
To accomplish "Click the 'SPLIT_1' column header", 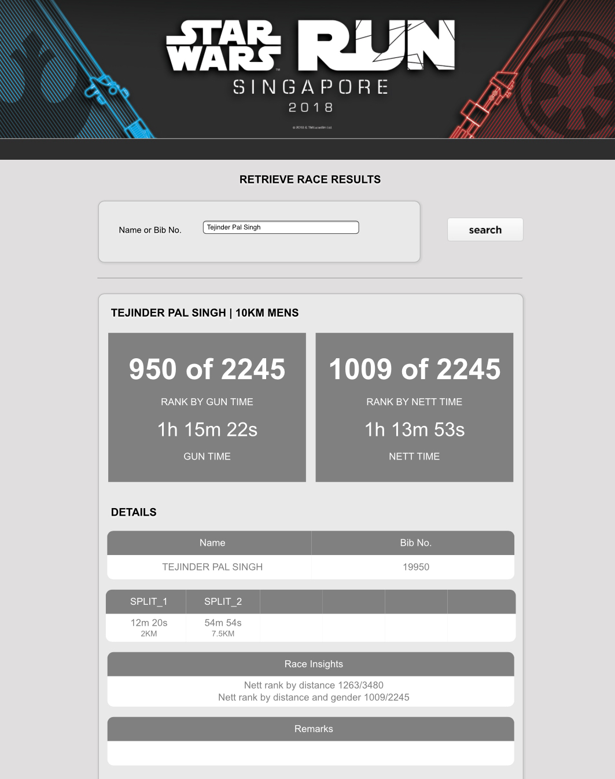I will tap(149, 601).
